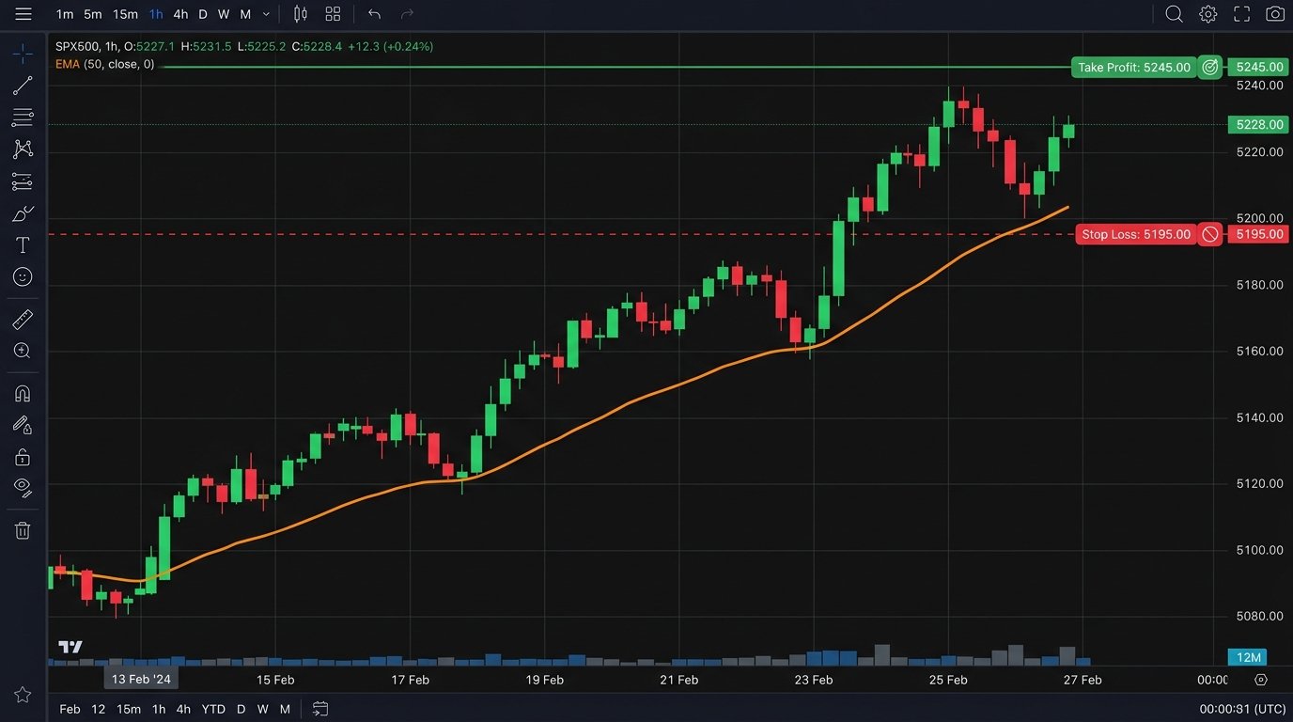
Task: Take a chart snapshot with the camera
Action: point(1275,14)
